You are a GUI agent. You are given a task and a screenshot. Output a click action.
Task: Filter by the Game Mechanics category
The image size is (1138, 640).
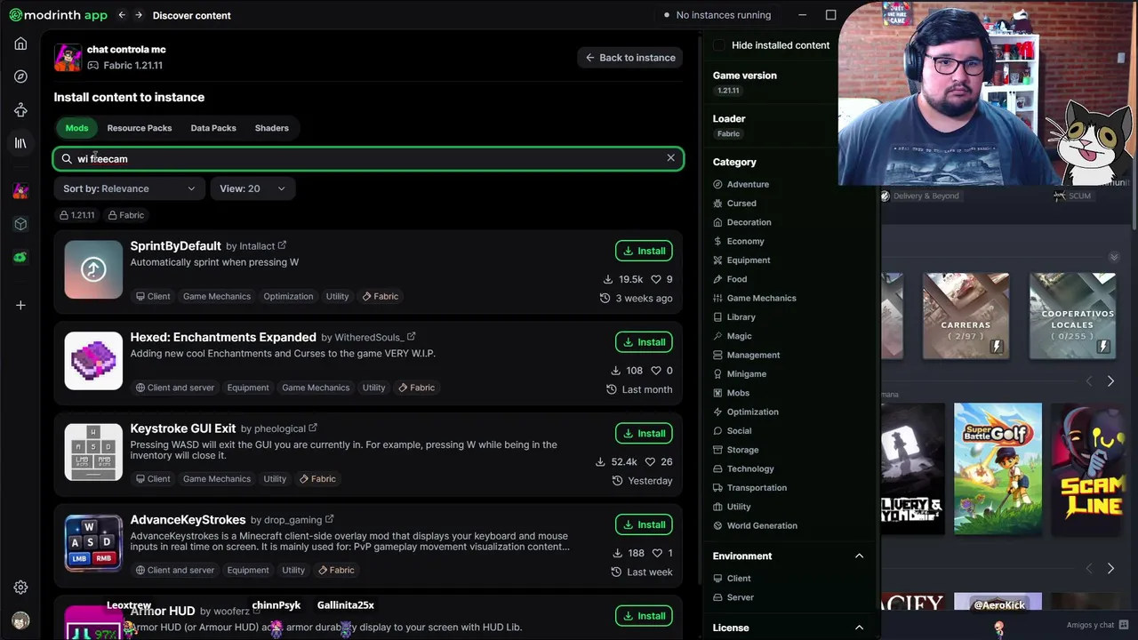pyautogui.click(x=754, y=298)
